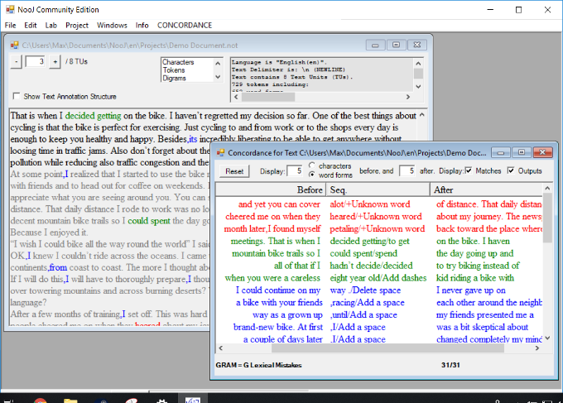Select the characters radio button
The height and width of the screenshot is (403, 563).
click(311, 166)
